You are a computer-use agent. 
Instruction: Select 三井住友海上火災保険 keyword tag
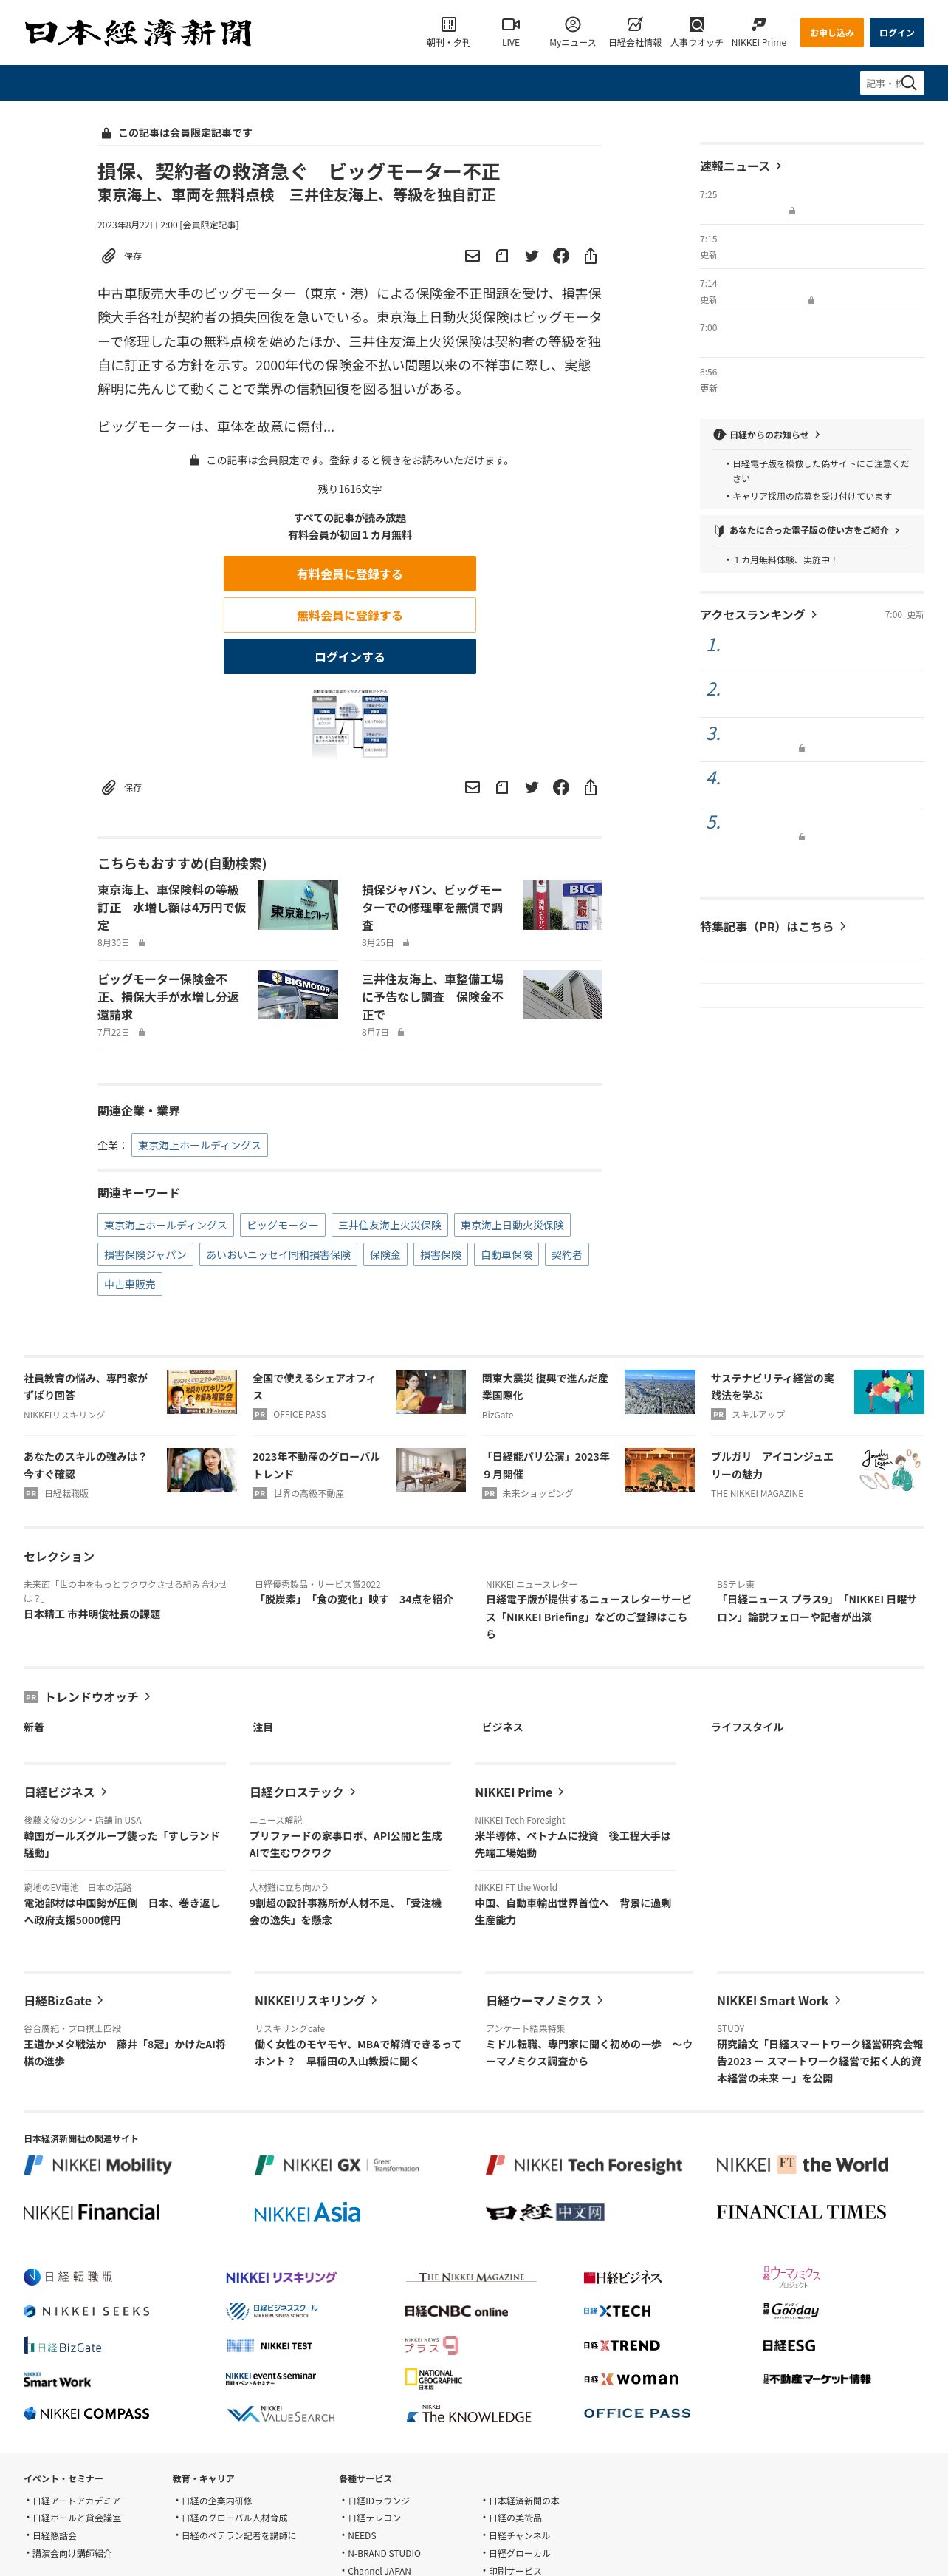coord(390,1225)
